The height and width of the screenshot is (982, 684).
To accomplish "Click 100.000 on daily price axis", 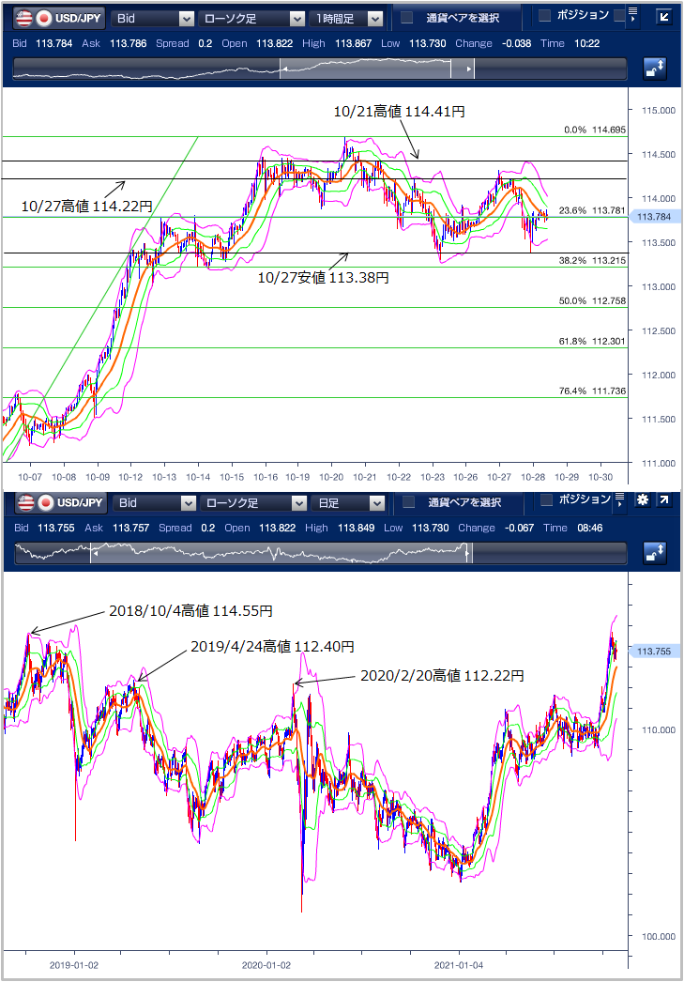I will pyautogui.click(x=659, y=936).
